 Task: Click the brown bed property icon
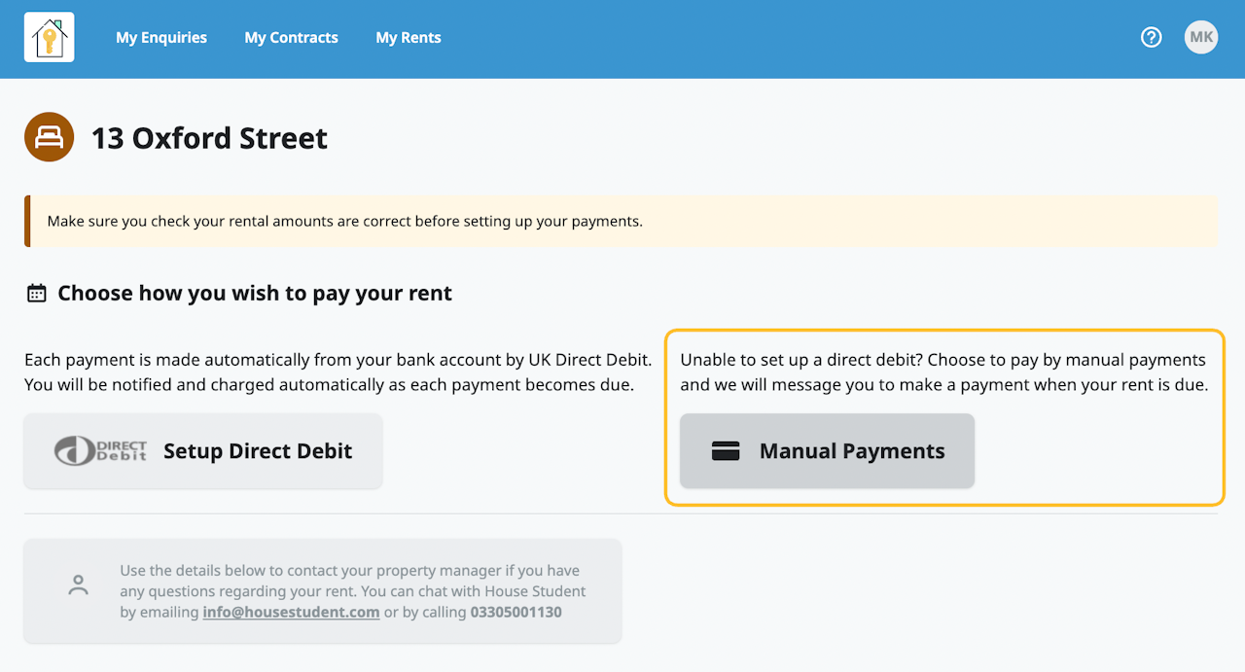[x=49, y=137]
